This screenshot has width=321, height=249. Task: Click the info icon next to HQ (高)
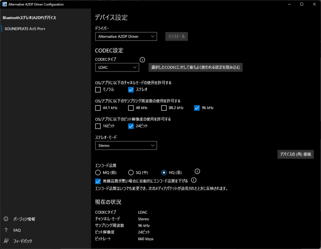coord(197,171)
